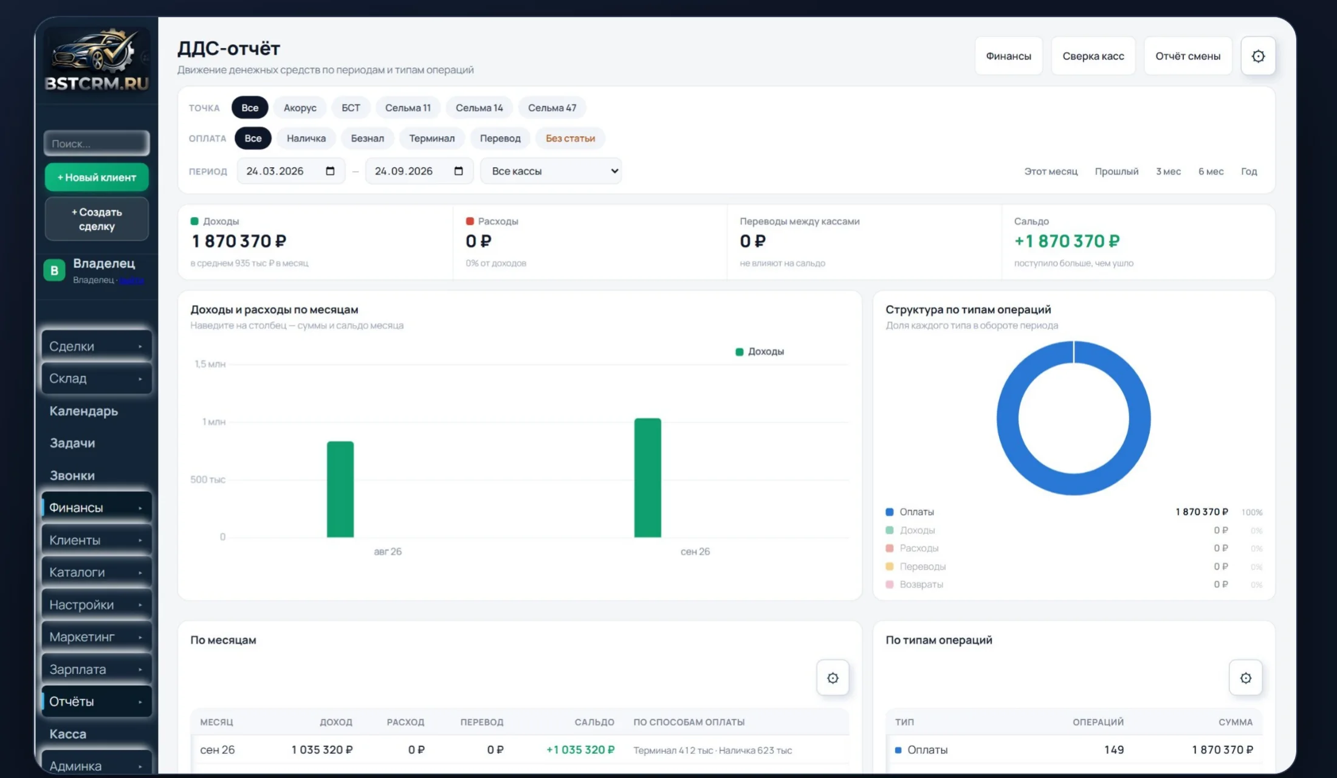
Task: Click the blue donut chart ring
Action: pos(1008,418)
